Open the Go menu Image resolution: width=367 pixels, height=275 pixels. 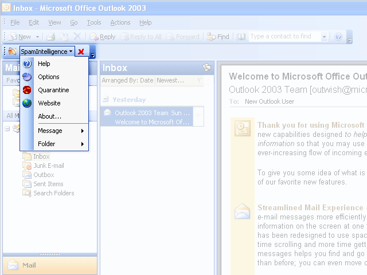point(74,22)
